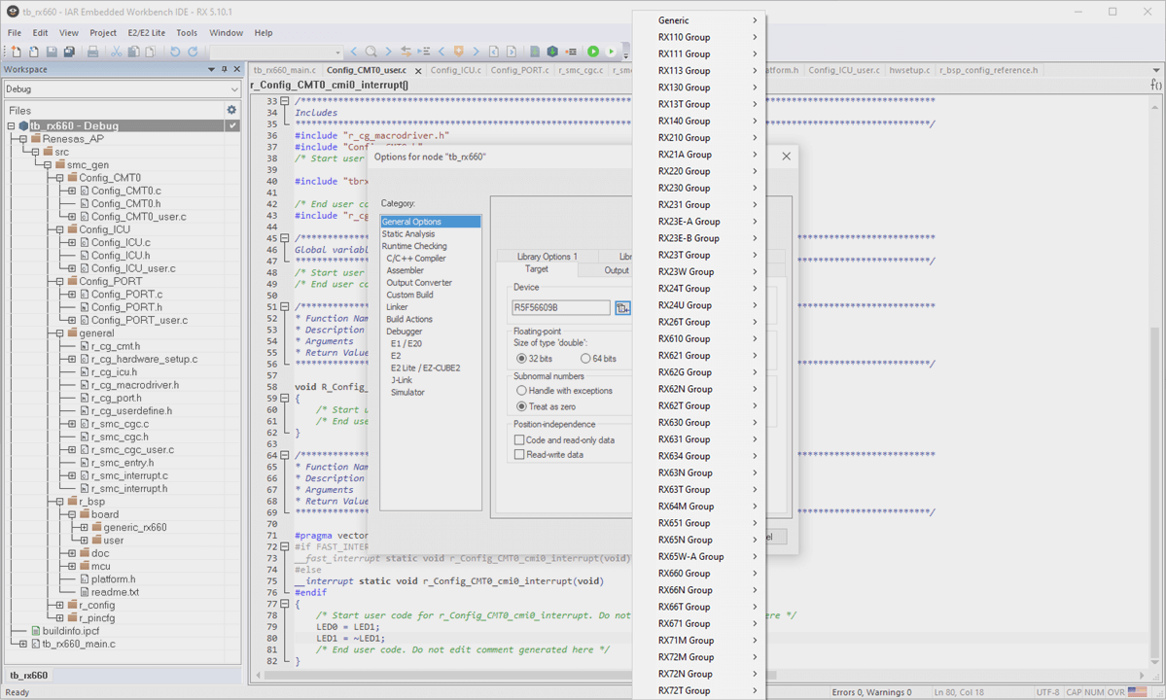Open the Tools menu

(187, 33)
